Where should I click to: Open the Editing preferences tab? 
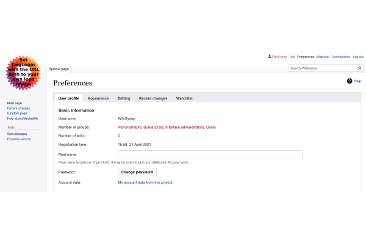pos(124,98)
